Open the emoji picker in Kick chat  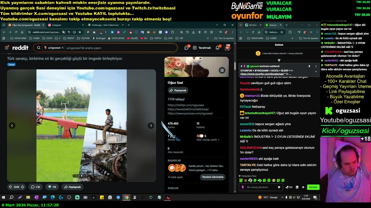(x=279, y=187)
